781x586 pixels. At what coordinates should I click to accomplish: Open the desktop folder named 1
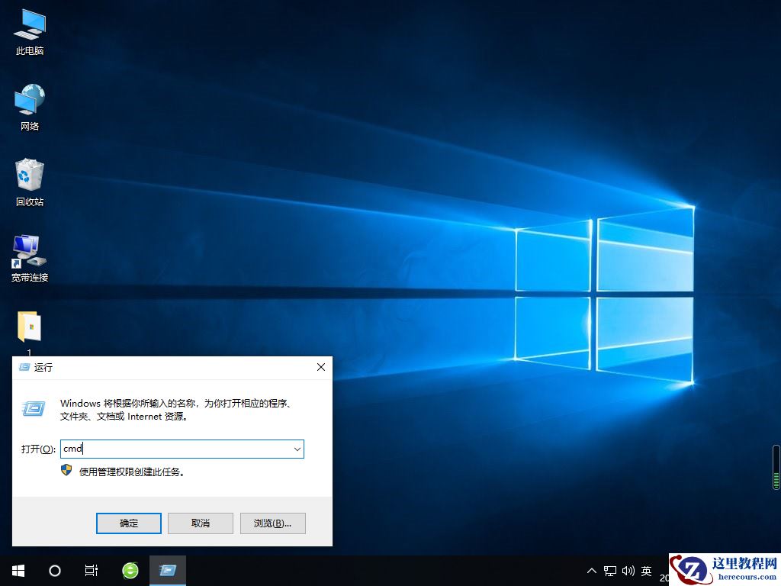(x=29, y=328)
